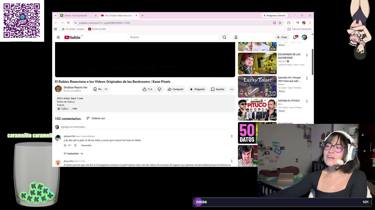Dislike the Backrooms reaction video
The height and width of the screenshot is (210, 375).
[x=159, y=89]
